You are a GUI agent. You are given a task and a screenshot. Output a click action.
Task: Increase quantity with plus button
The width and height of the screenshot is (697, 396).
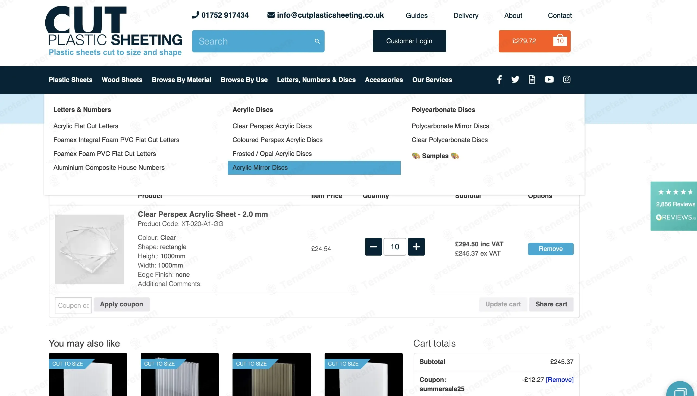point(416,247)
